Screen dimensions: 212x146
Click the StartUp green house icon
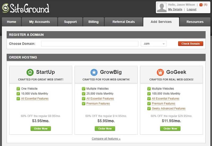tap(30, 72)
